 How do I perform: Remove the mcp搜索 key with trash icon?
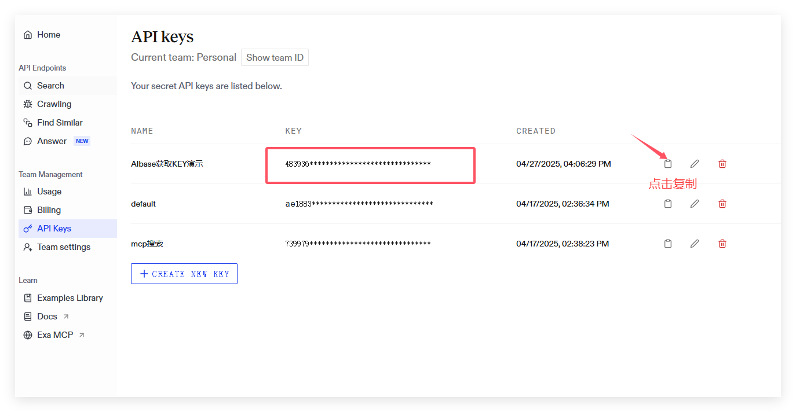[x=722, y=244]
